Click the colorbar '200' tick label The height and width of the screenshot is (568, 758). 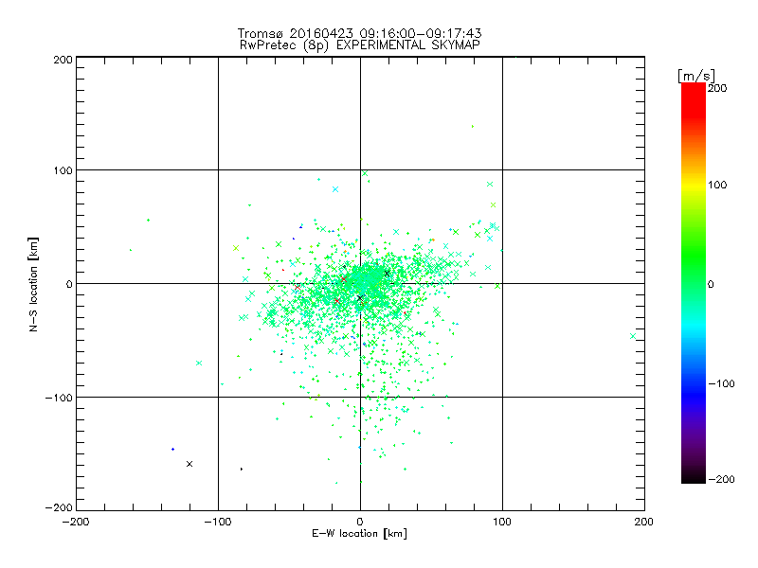pyautogui.click(x=717, y=88)
